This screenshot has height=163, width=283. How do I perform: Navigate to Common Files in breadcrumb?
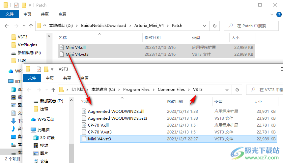[171, 90]
